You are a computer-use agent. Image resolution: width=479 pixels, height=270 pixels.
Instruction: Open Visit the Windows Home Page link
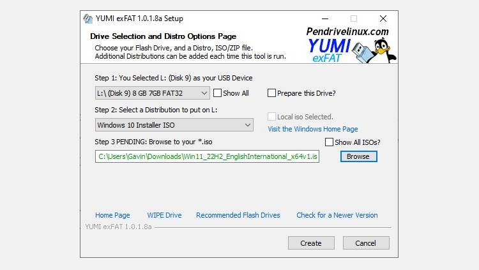(313, 129)
